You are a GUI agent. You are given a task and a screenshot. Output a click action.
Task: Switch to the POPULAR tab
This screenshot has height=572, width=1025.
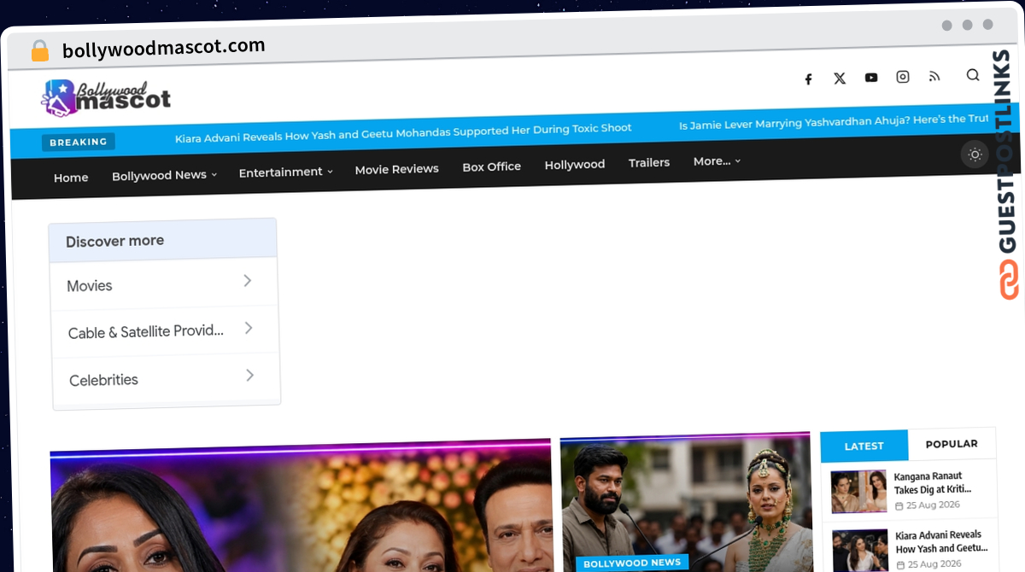[x=952, y=443]
